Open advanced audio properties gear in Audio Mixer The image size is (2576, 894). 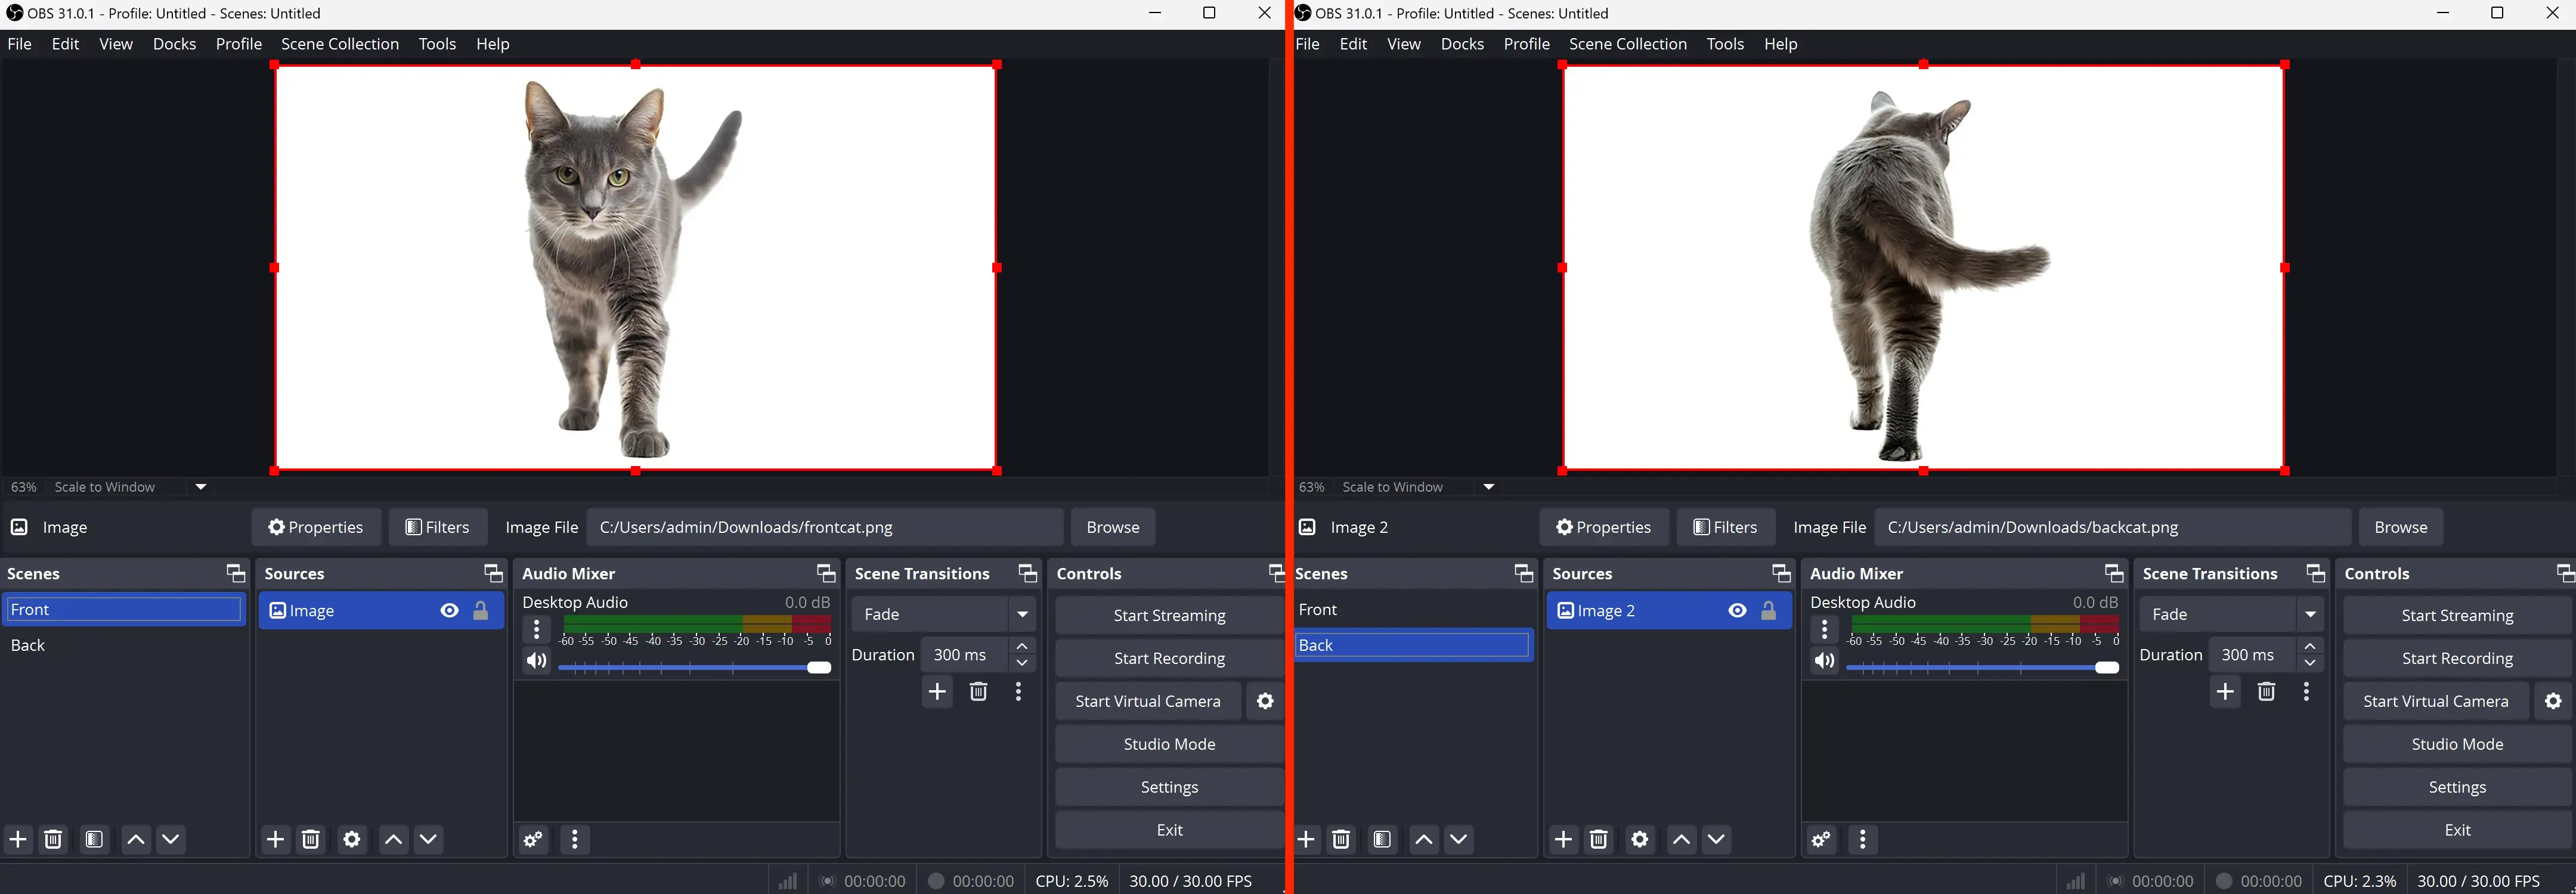[x=533, y=840]
